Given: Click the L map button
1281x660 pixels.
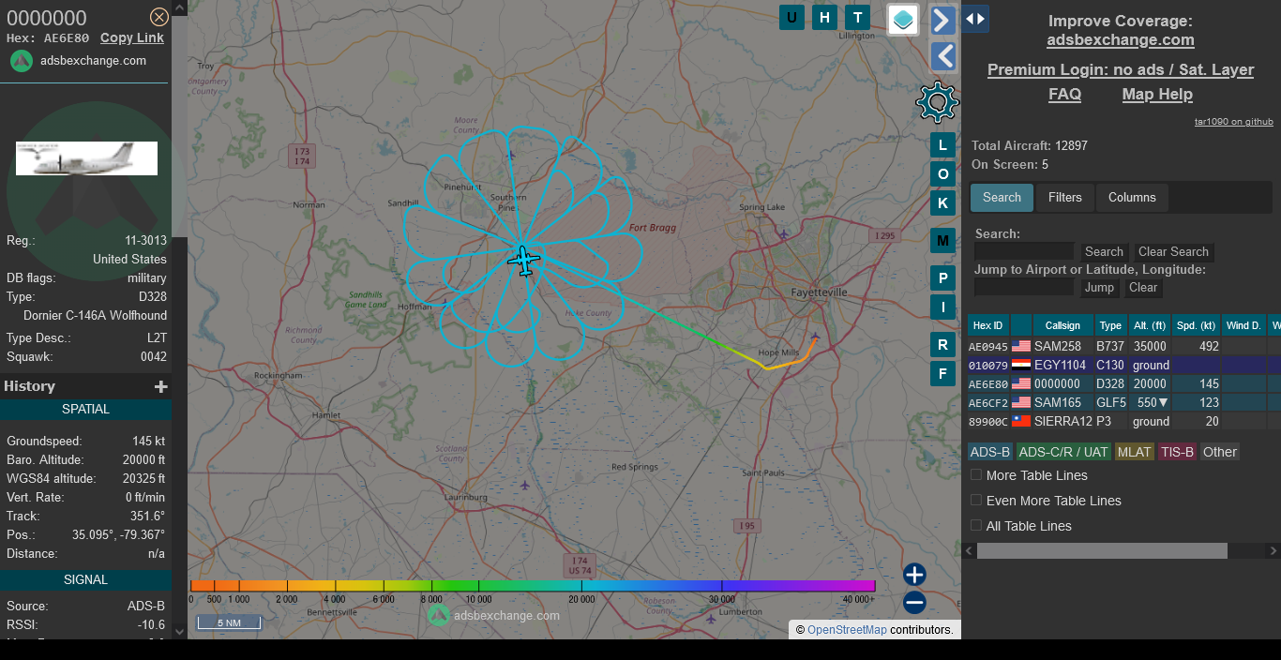Looking at the screenshot, I should pos(942,145).
